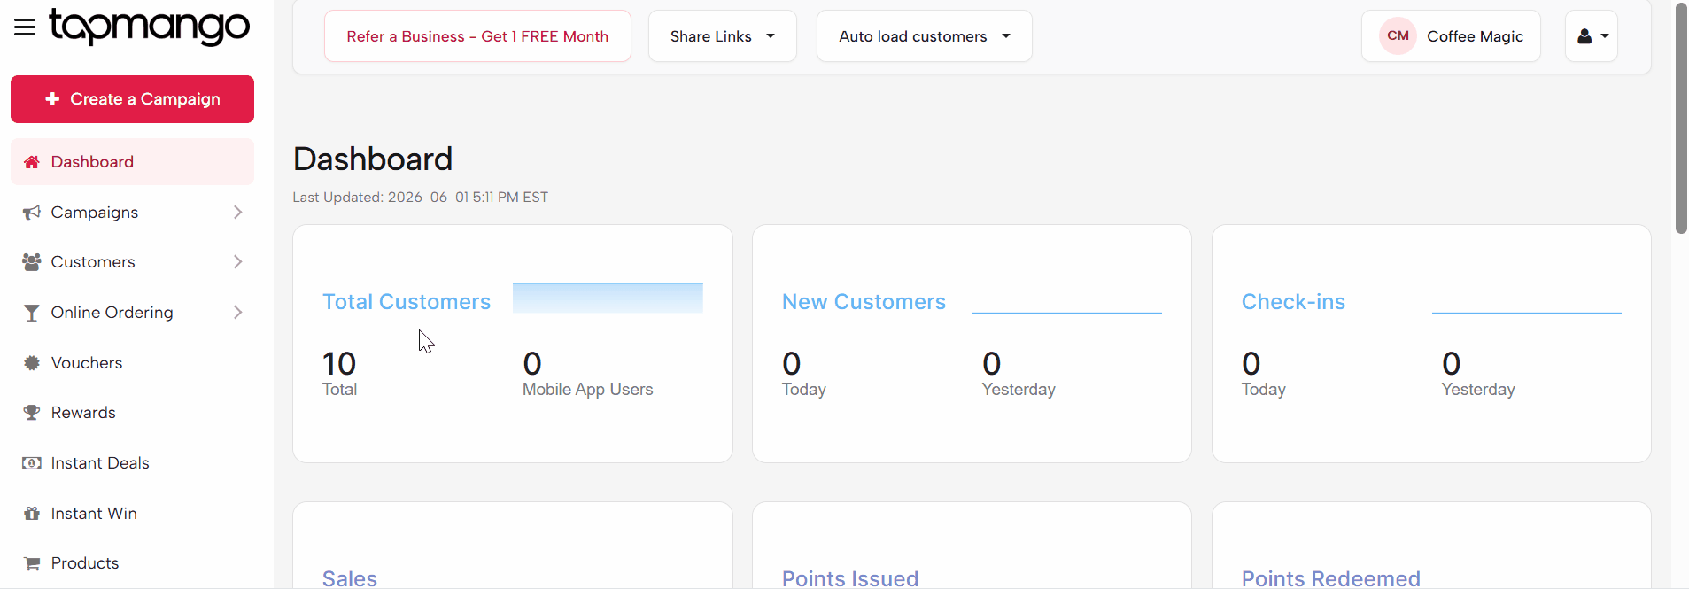Open the Instant Deals sidebar item
1689x589 pixels.
coord(133,463)
